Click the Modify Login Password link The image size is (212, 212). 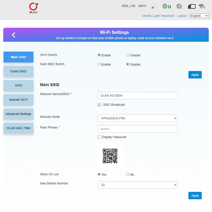(158, 16)
